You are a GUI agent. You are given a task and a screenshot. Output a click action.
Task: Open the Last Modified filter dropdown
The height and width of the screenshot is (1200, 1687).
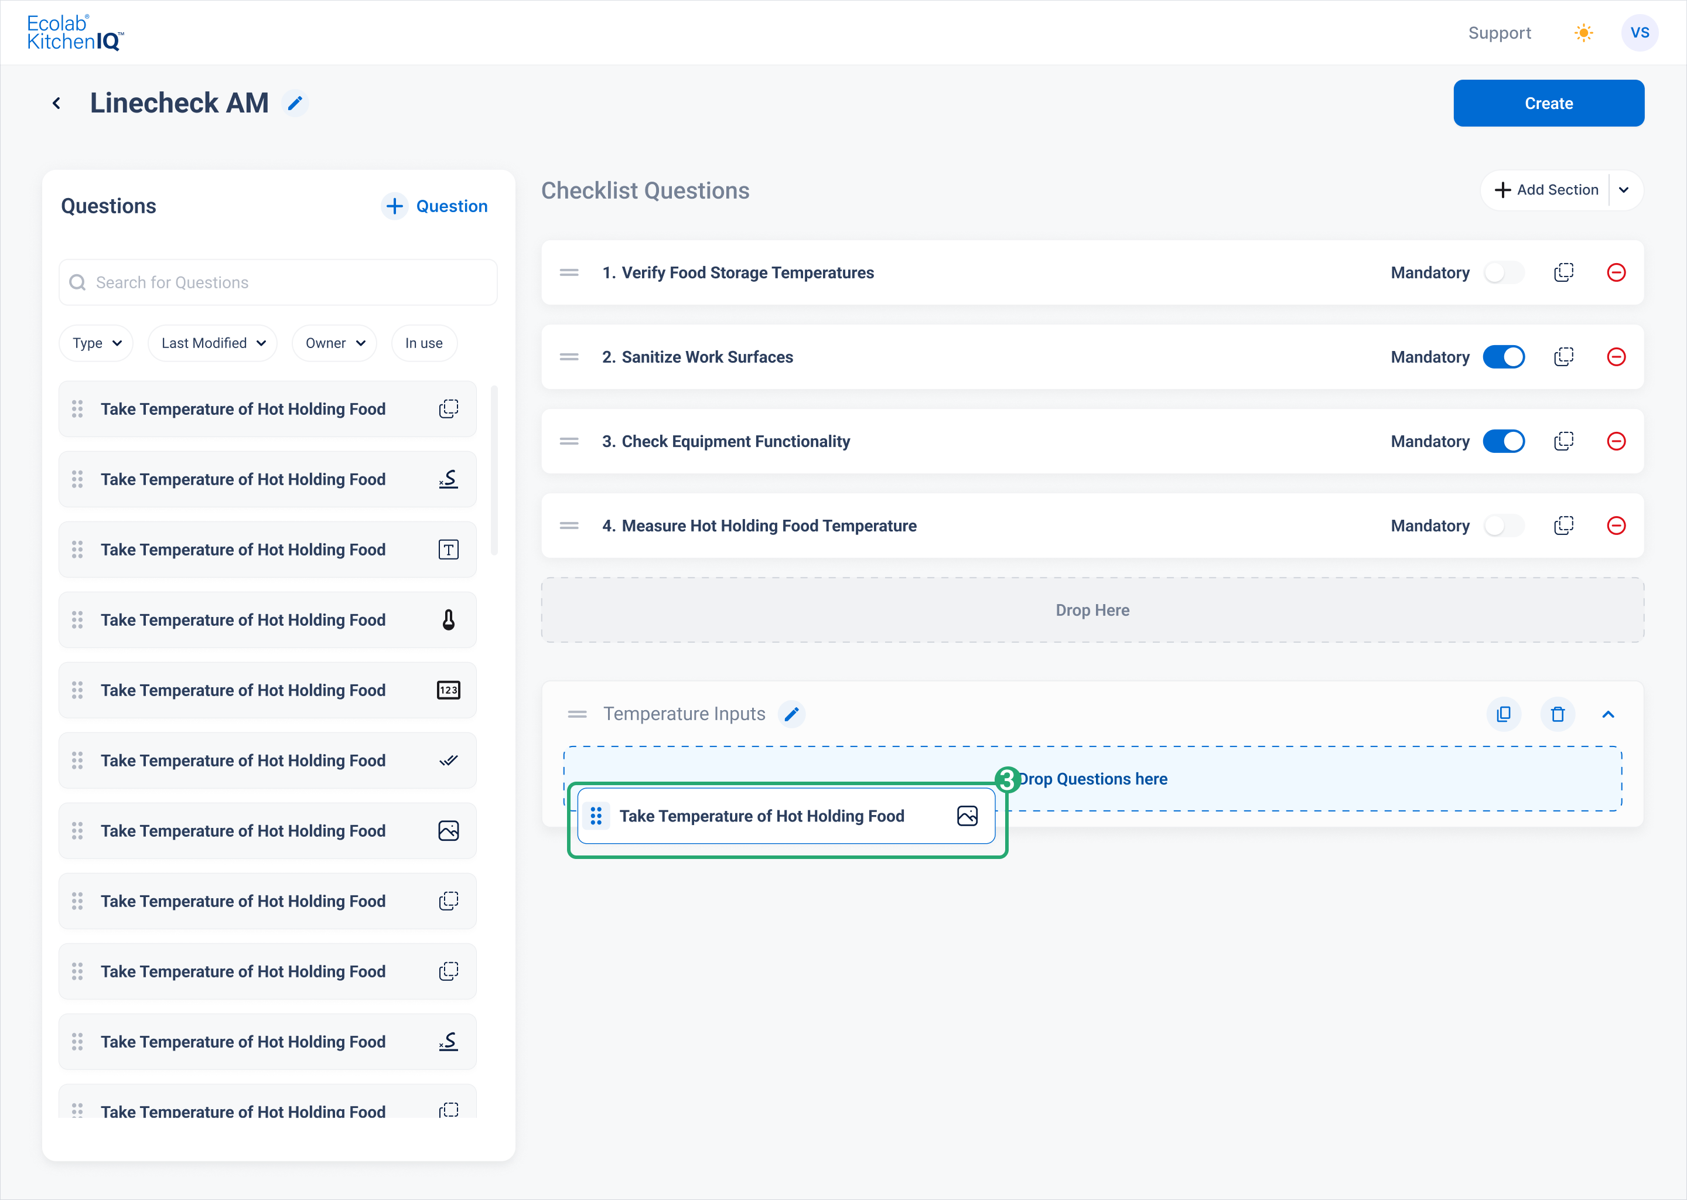pyautogui.click(x=213, y=343)
